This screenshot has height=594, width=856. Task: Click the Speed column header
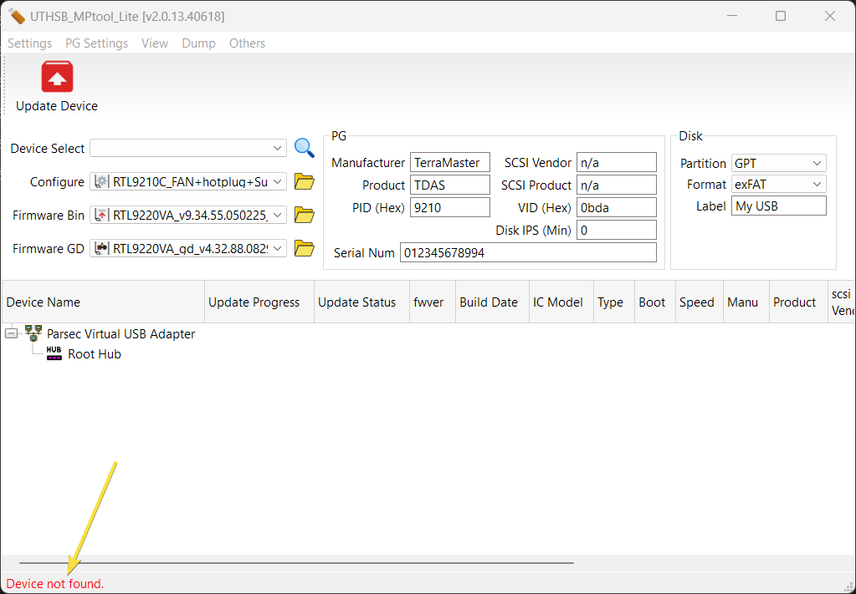click(x=699, y=302)
